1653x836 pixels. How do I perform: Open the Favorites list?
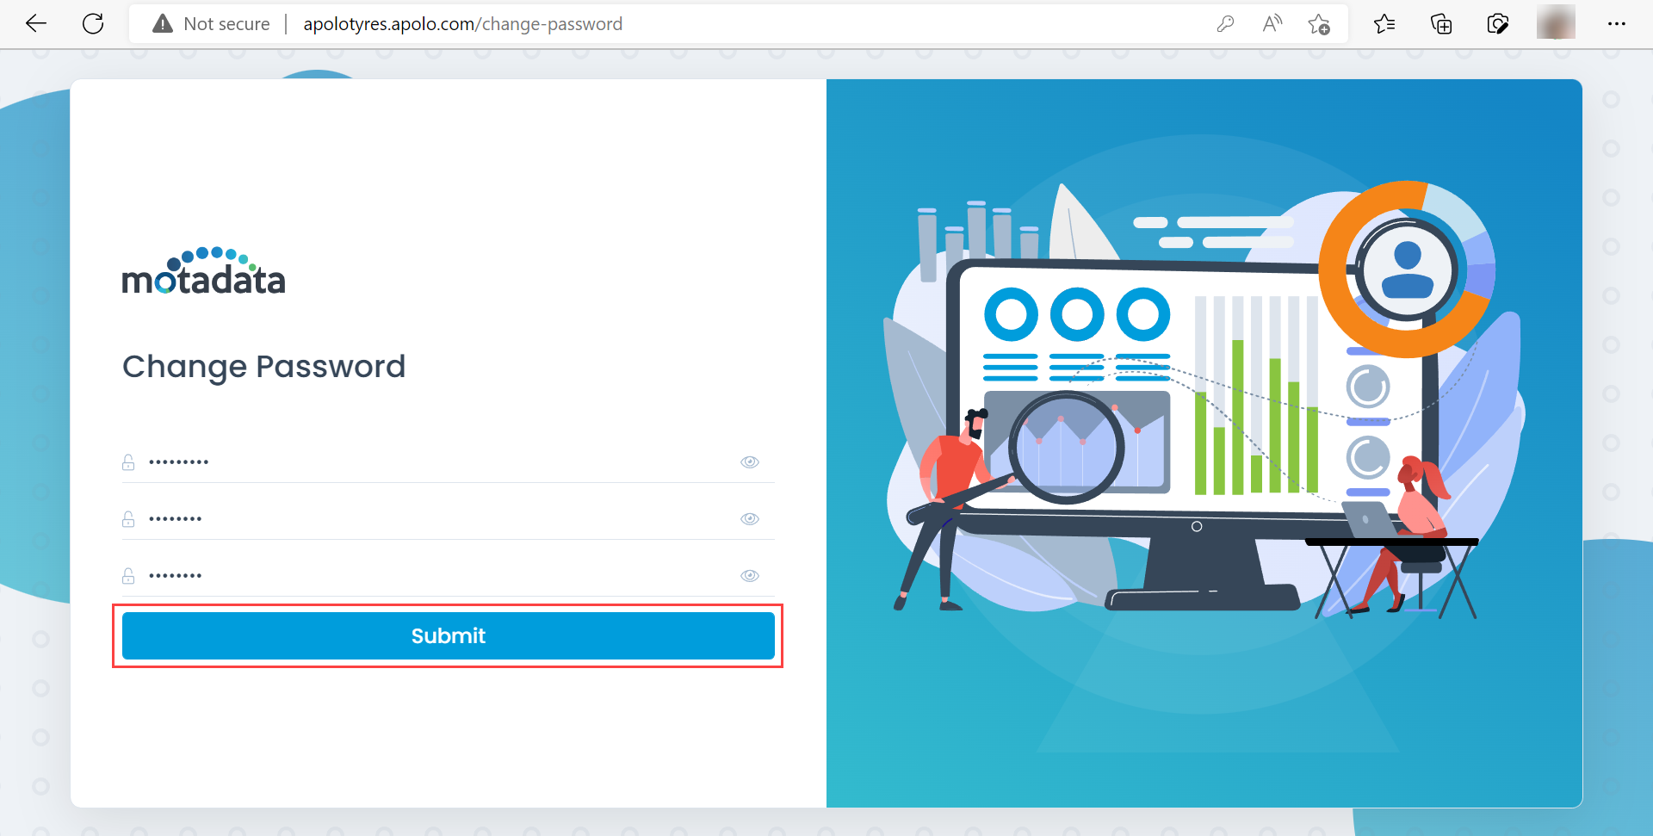coord(1384,24)
